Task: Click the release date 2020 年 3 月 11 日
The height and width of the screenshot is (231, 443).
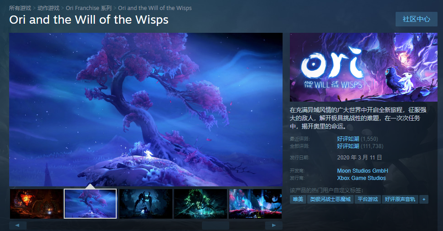Action: pos(360,158)
